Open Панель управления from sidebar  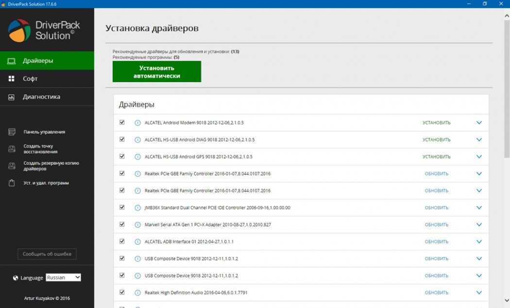44,132
